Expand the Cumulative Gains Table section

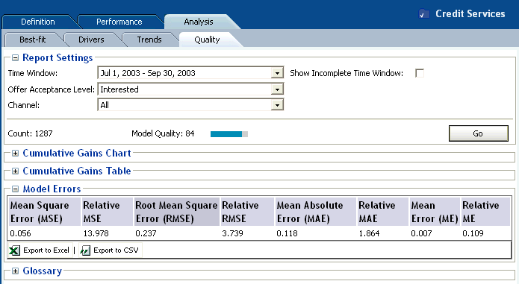point(15,171)
